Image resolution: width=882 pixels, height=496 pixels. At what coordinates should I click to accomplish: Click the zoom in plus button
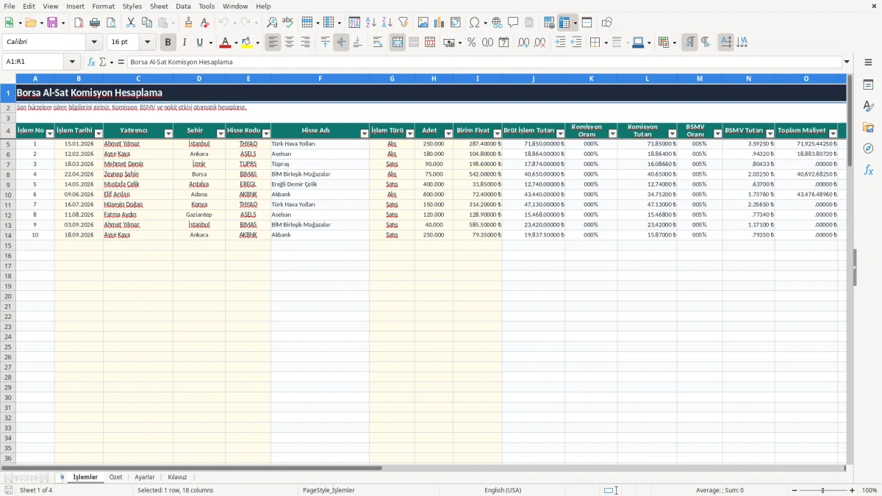click(852, 490)
